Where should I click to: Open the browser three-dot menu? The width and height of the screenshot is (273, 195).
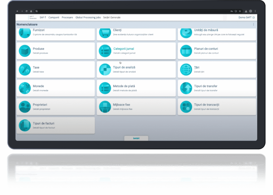255,11
